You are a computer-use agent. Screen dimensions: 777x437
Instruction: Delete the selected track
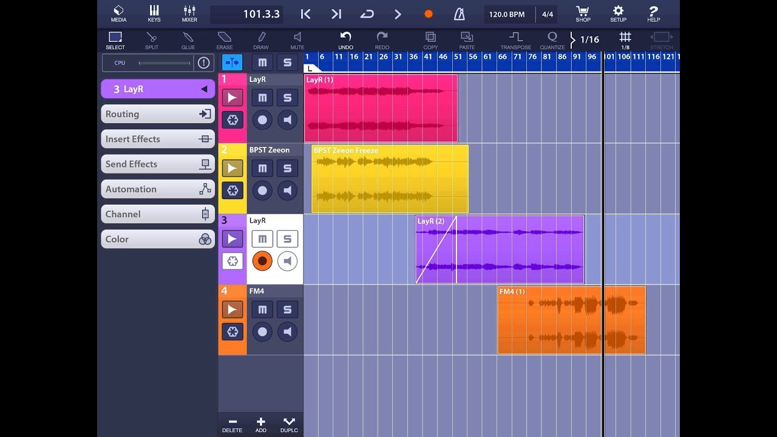pos(232,425)
